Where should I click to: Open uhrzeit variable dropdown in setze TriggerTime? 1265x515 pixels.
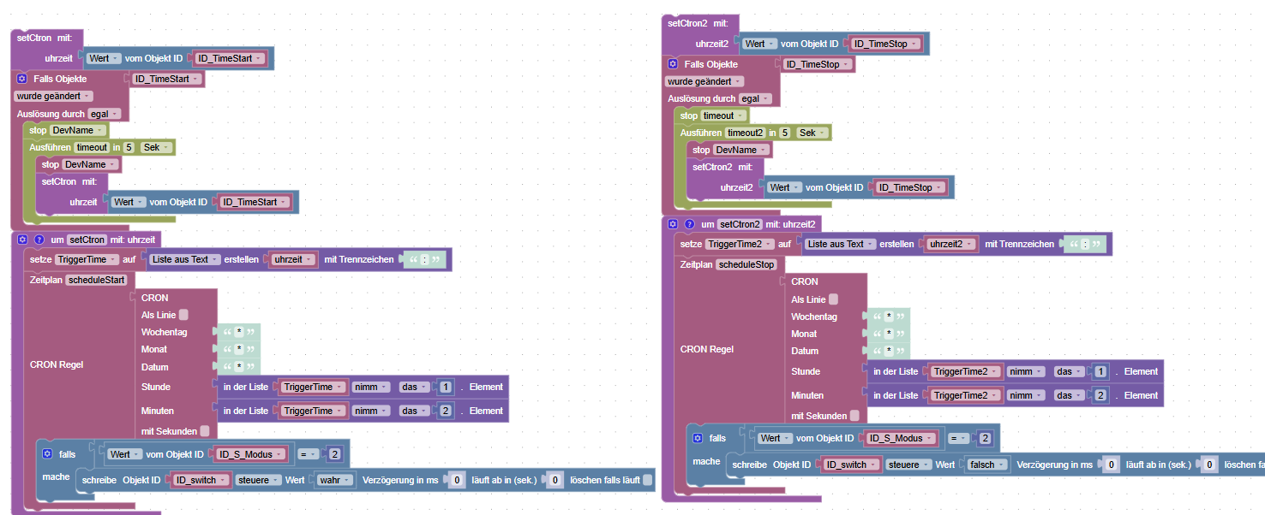click(294, 259)
